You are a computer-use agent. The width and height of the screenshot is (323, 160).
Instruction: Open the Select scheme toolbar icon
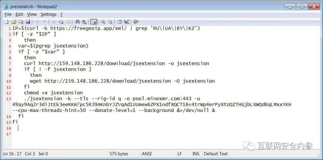[119, 21]
